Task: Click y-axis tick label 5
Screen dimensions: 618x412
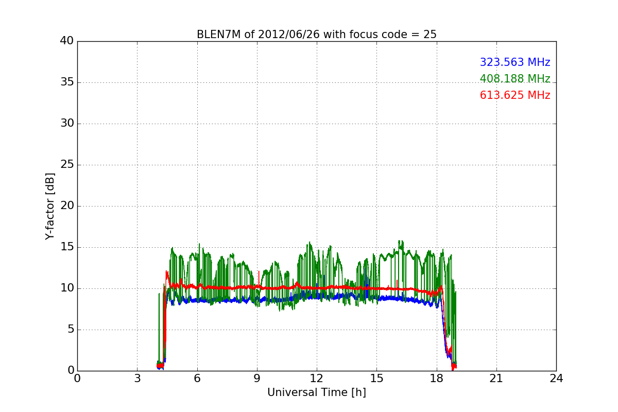Action: (x=71, y=330)
